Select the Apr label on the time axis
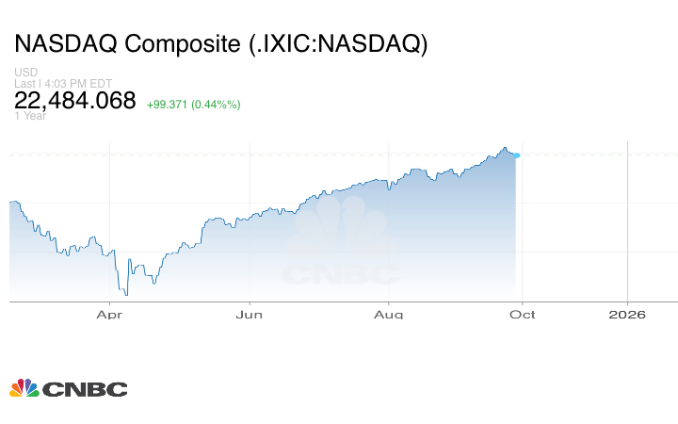Viewport: 678px width, 424px height. pos(110,315)
